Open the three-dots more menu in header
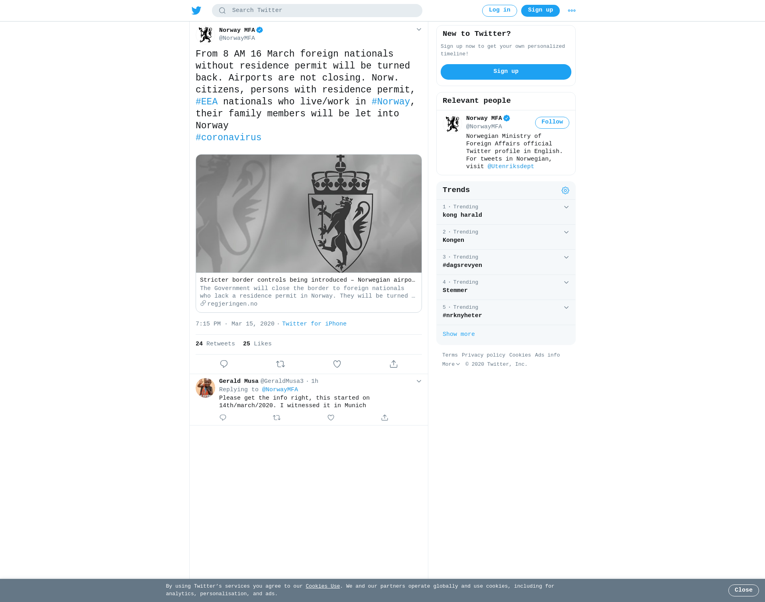765x602 pixels. click(572, 11)
